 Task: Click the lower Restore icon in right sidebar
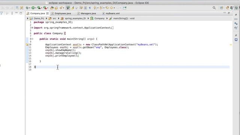click(x=236, y=35)
